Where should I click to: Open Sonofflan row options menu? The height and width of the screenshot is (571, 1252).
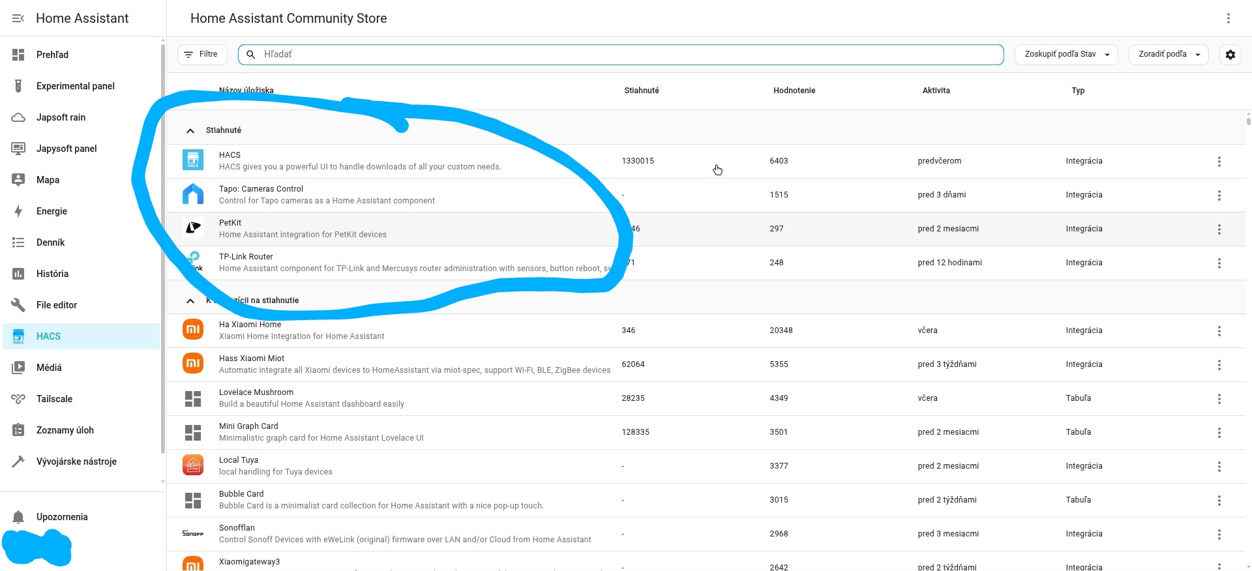pyautogui.click(x=1219, y=534)
